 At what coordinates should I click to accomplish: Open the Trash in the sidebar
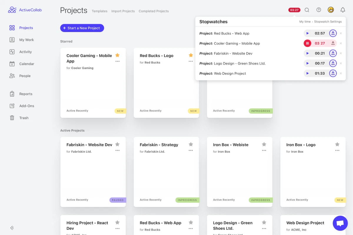point(23,117)
